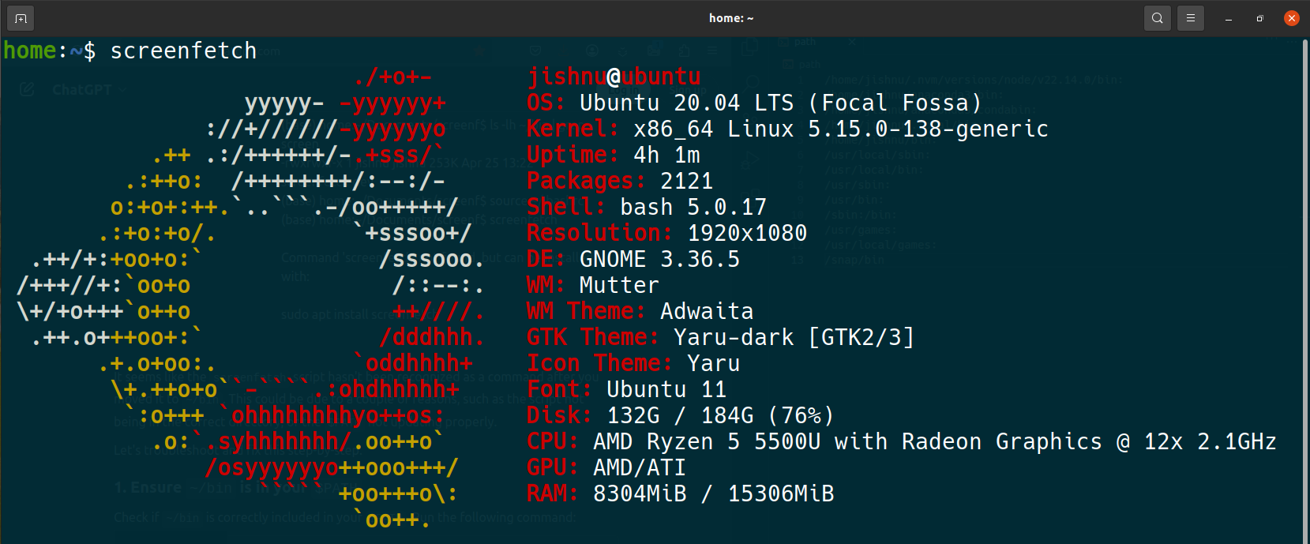Screen dimensions: 1310x544
Task: Maximize the terminal window
Action: [x=1260, y=18]
